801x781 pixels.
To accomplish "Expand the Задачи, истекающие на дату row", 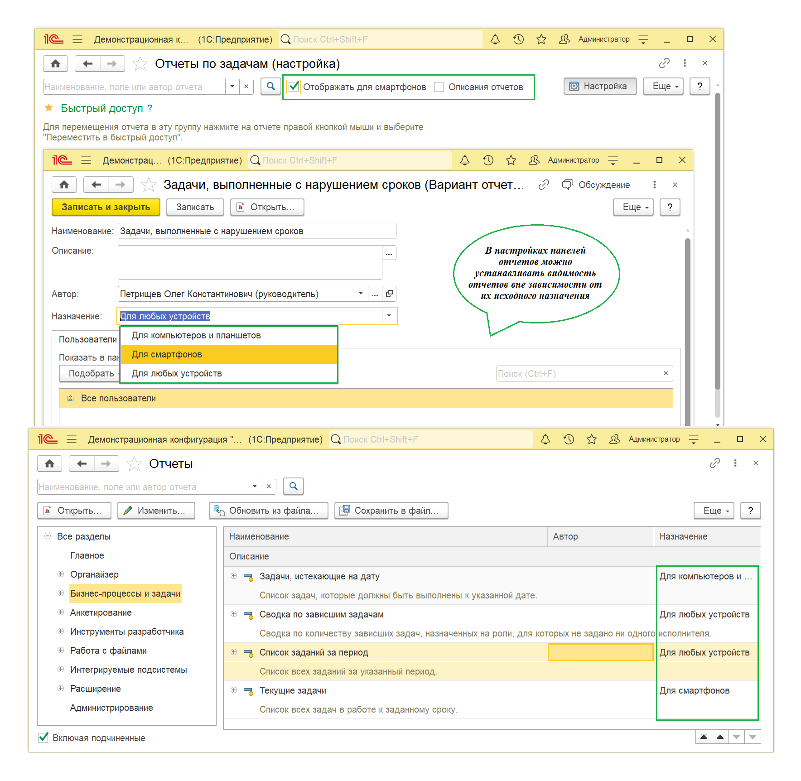I will [x=234, y=576].
